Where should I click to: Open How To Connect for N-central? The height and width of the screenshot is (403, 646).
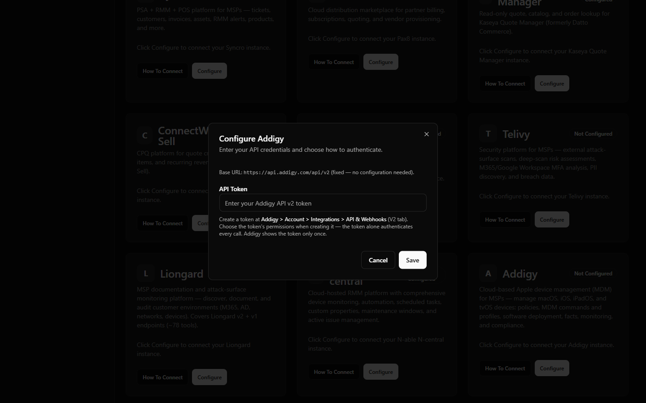[334, 372]
